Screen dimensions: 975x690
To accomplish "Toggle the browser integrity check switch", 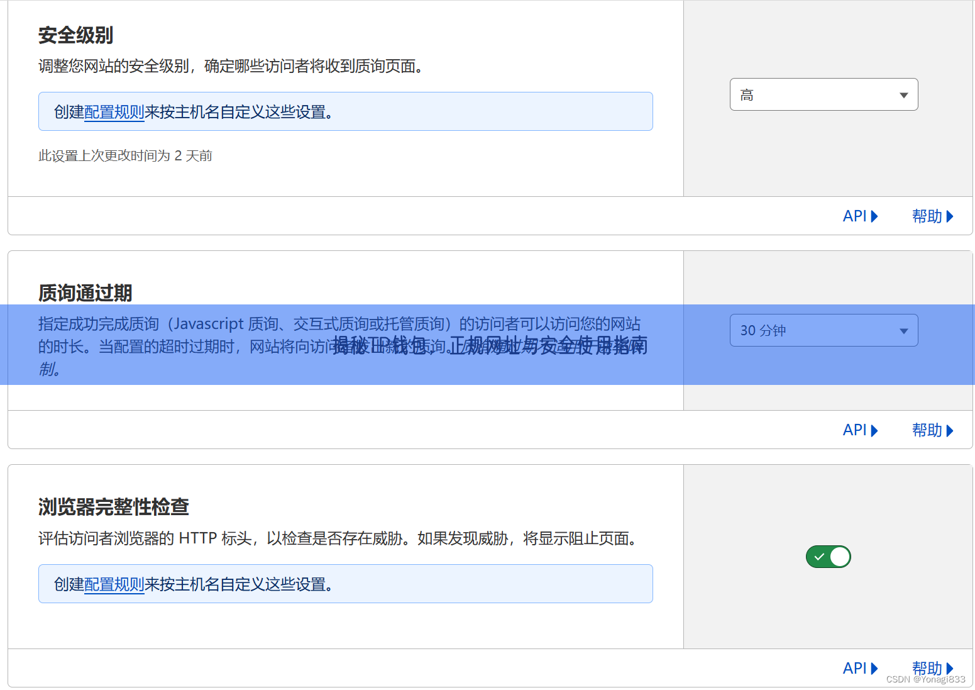I will coord(828,557).
